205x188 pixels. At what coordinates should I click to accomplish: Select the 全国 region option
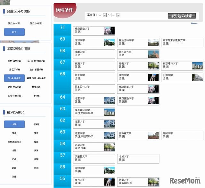coord(14,124)
